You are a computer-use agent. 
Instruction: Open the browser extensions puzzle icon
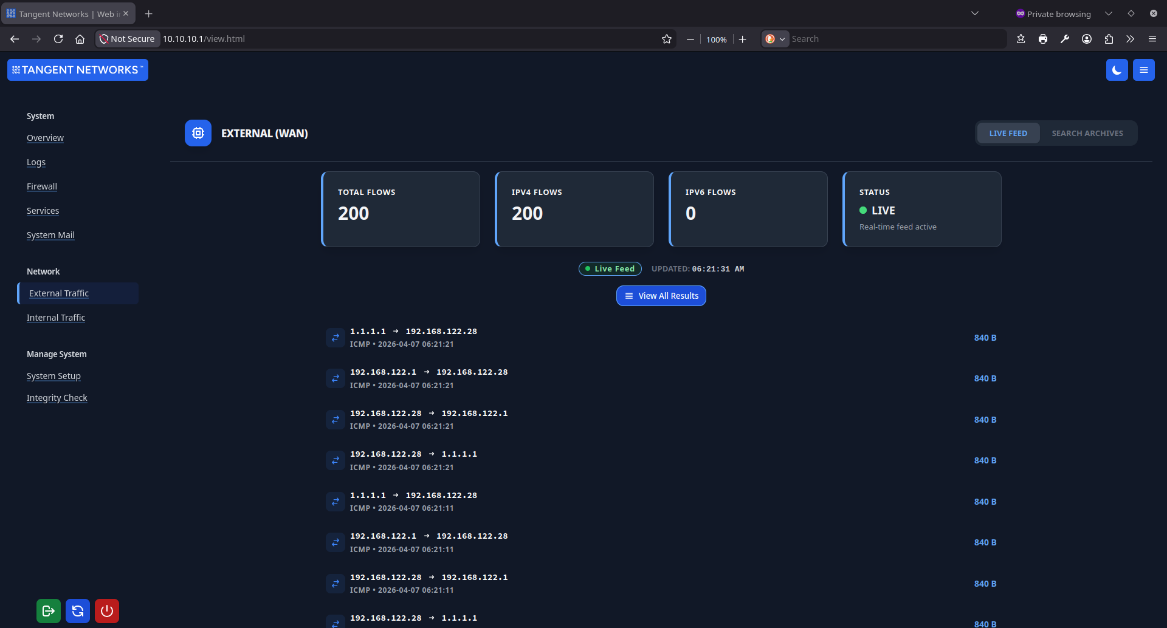1109,39
